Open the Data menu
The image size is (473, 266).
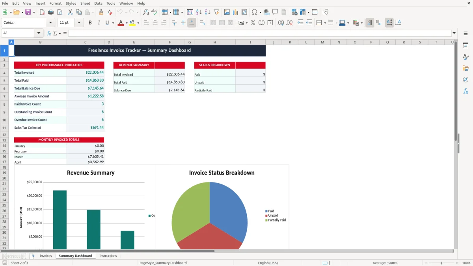point(98,3)
